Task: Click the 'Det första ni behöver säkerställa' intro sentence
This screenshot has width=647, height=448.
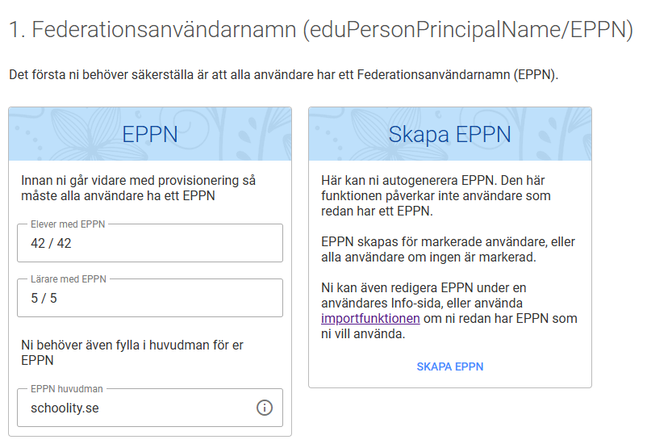Action: 284,75
